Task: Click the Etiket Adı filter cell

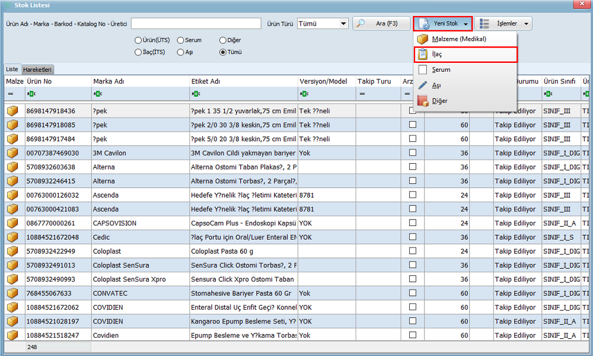Action: click(x=243, y=94)
